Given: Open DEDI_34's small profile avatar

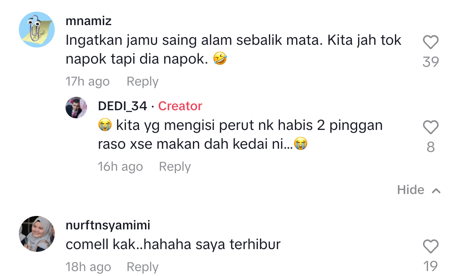Looking at the screenshot, I should click(76, 108).
